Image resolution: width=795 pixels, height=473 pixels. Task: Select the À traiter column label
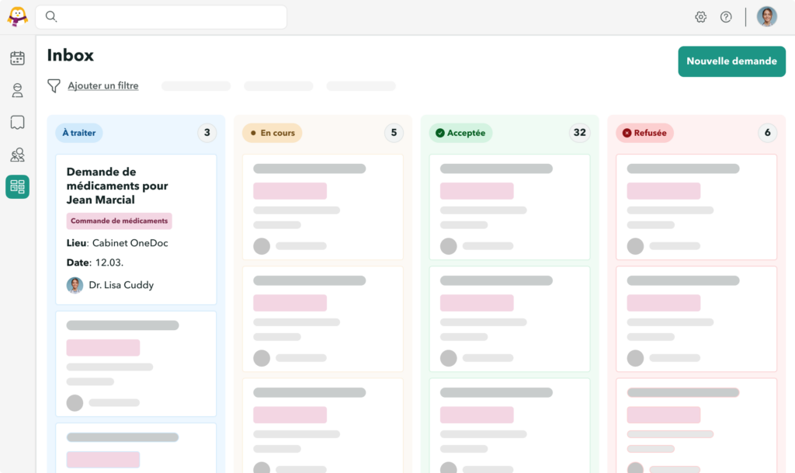[x=79, y=133]
